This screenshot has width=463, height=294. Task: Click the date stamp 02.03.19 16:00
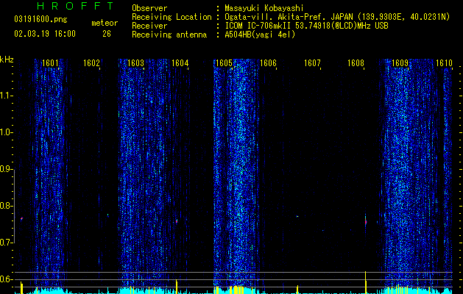45,34
